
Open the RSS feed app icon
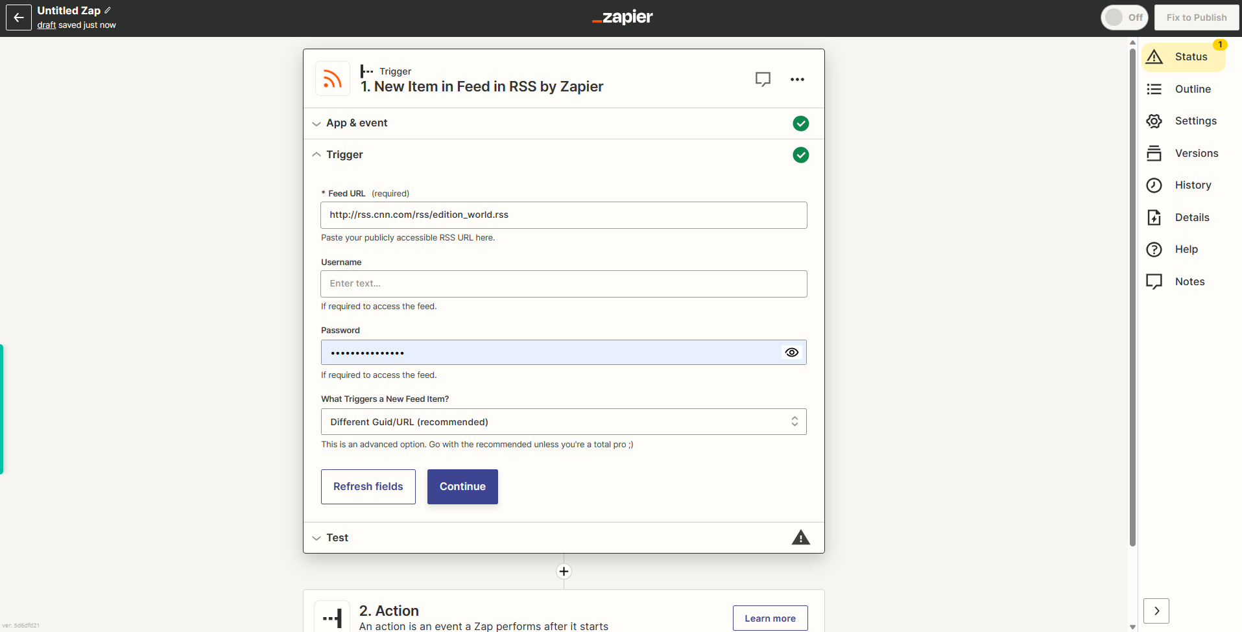[x=332, y=79]
